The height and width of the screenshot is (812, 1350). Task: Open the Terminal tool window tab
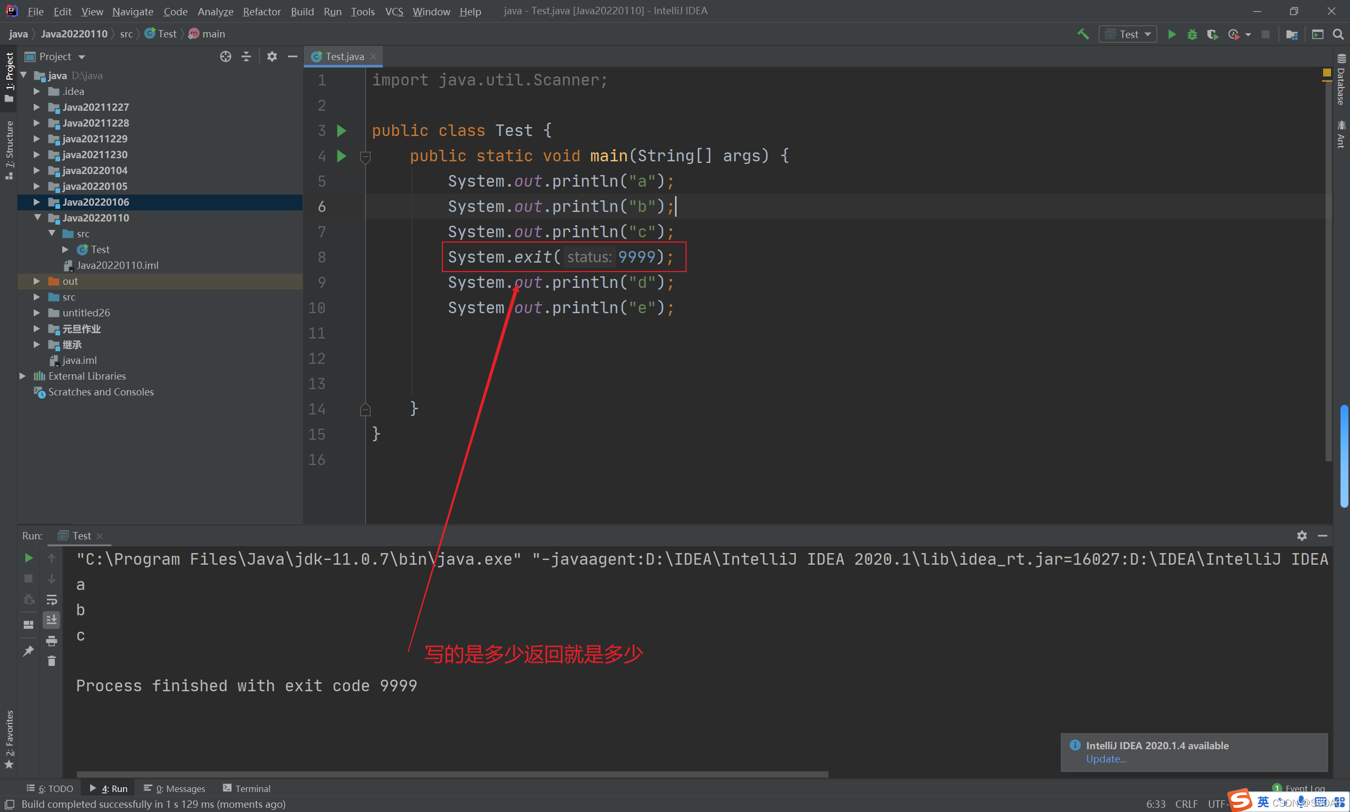coord(247,788)
